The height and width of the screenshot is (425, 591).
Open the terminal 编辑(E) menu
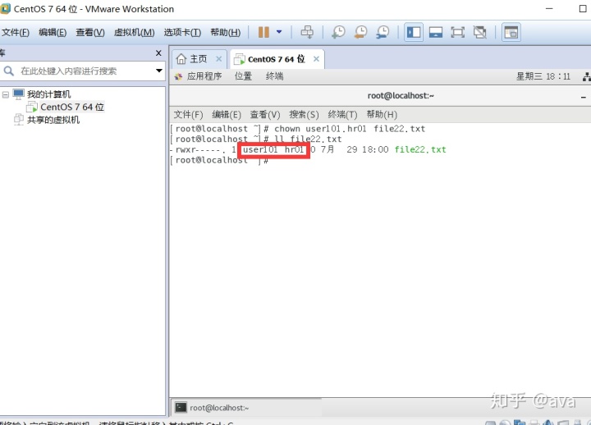[227, 115]
